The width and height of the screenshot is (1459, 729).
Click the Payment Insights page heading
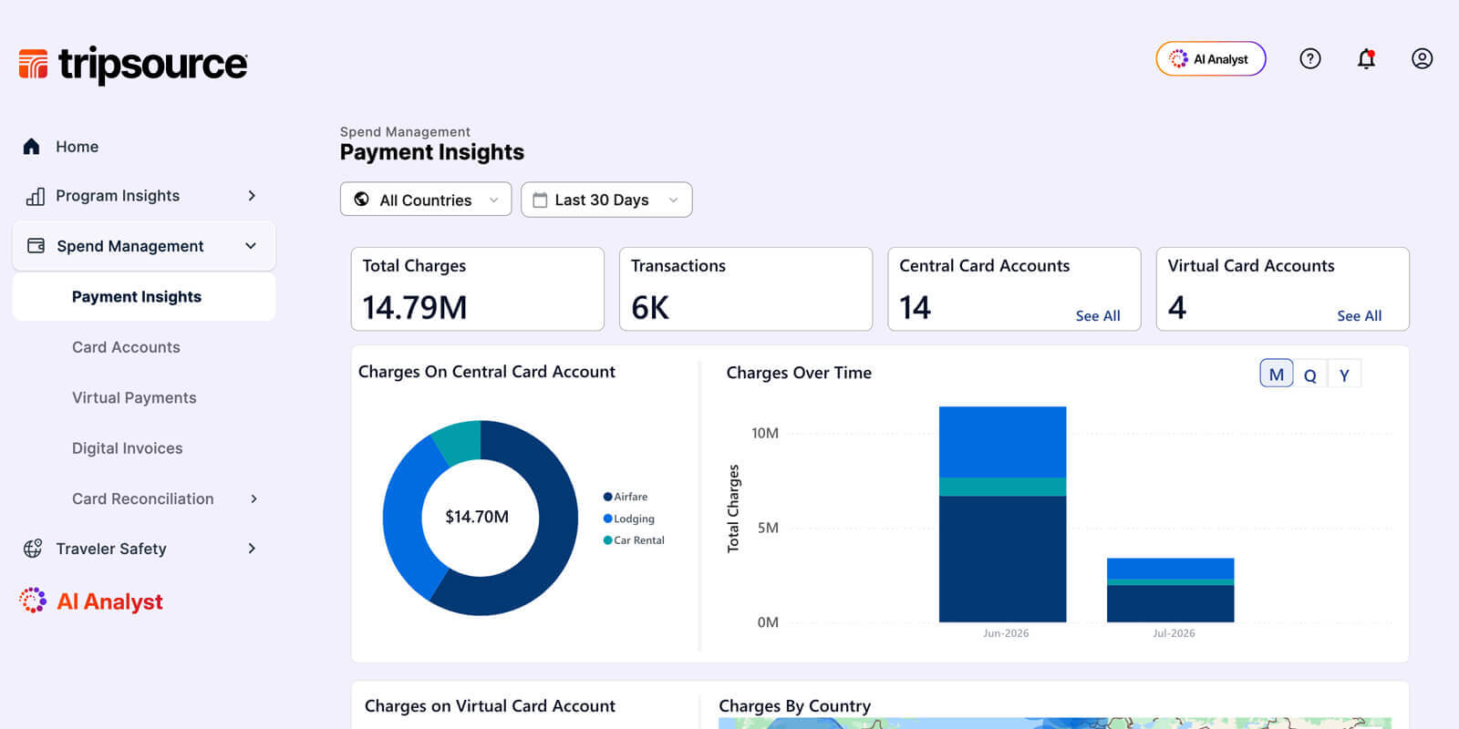(432, 152)
